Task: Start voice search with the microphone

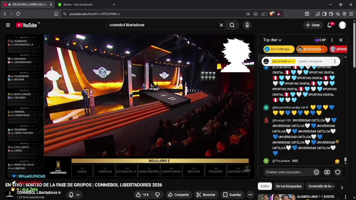Action: pyautogui.click(x=247, y=25)
